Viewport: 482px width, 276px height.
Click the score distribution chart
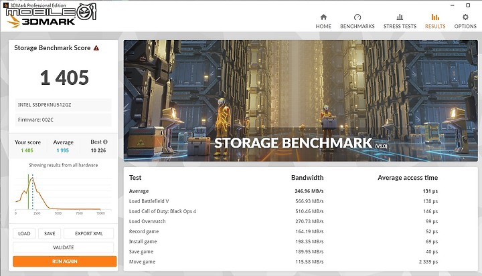[63, 194]
